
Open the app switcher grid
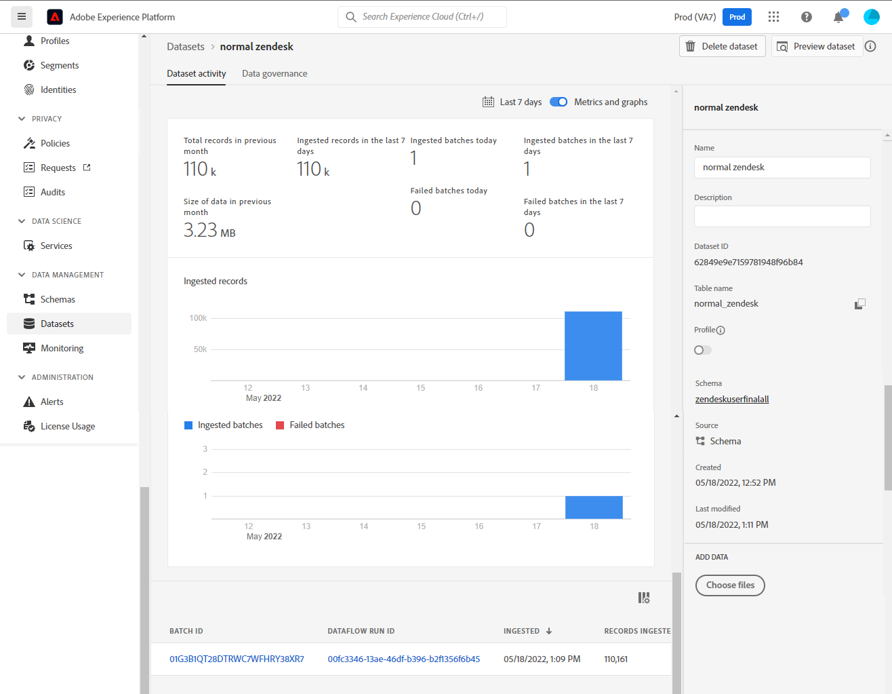(773, 17)
